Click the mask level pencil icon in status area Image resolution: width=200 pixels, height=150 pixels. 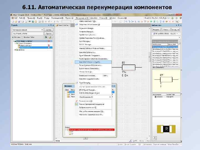pyautogui.click(x=131, y=141)
